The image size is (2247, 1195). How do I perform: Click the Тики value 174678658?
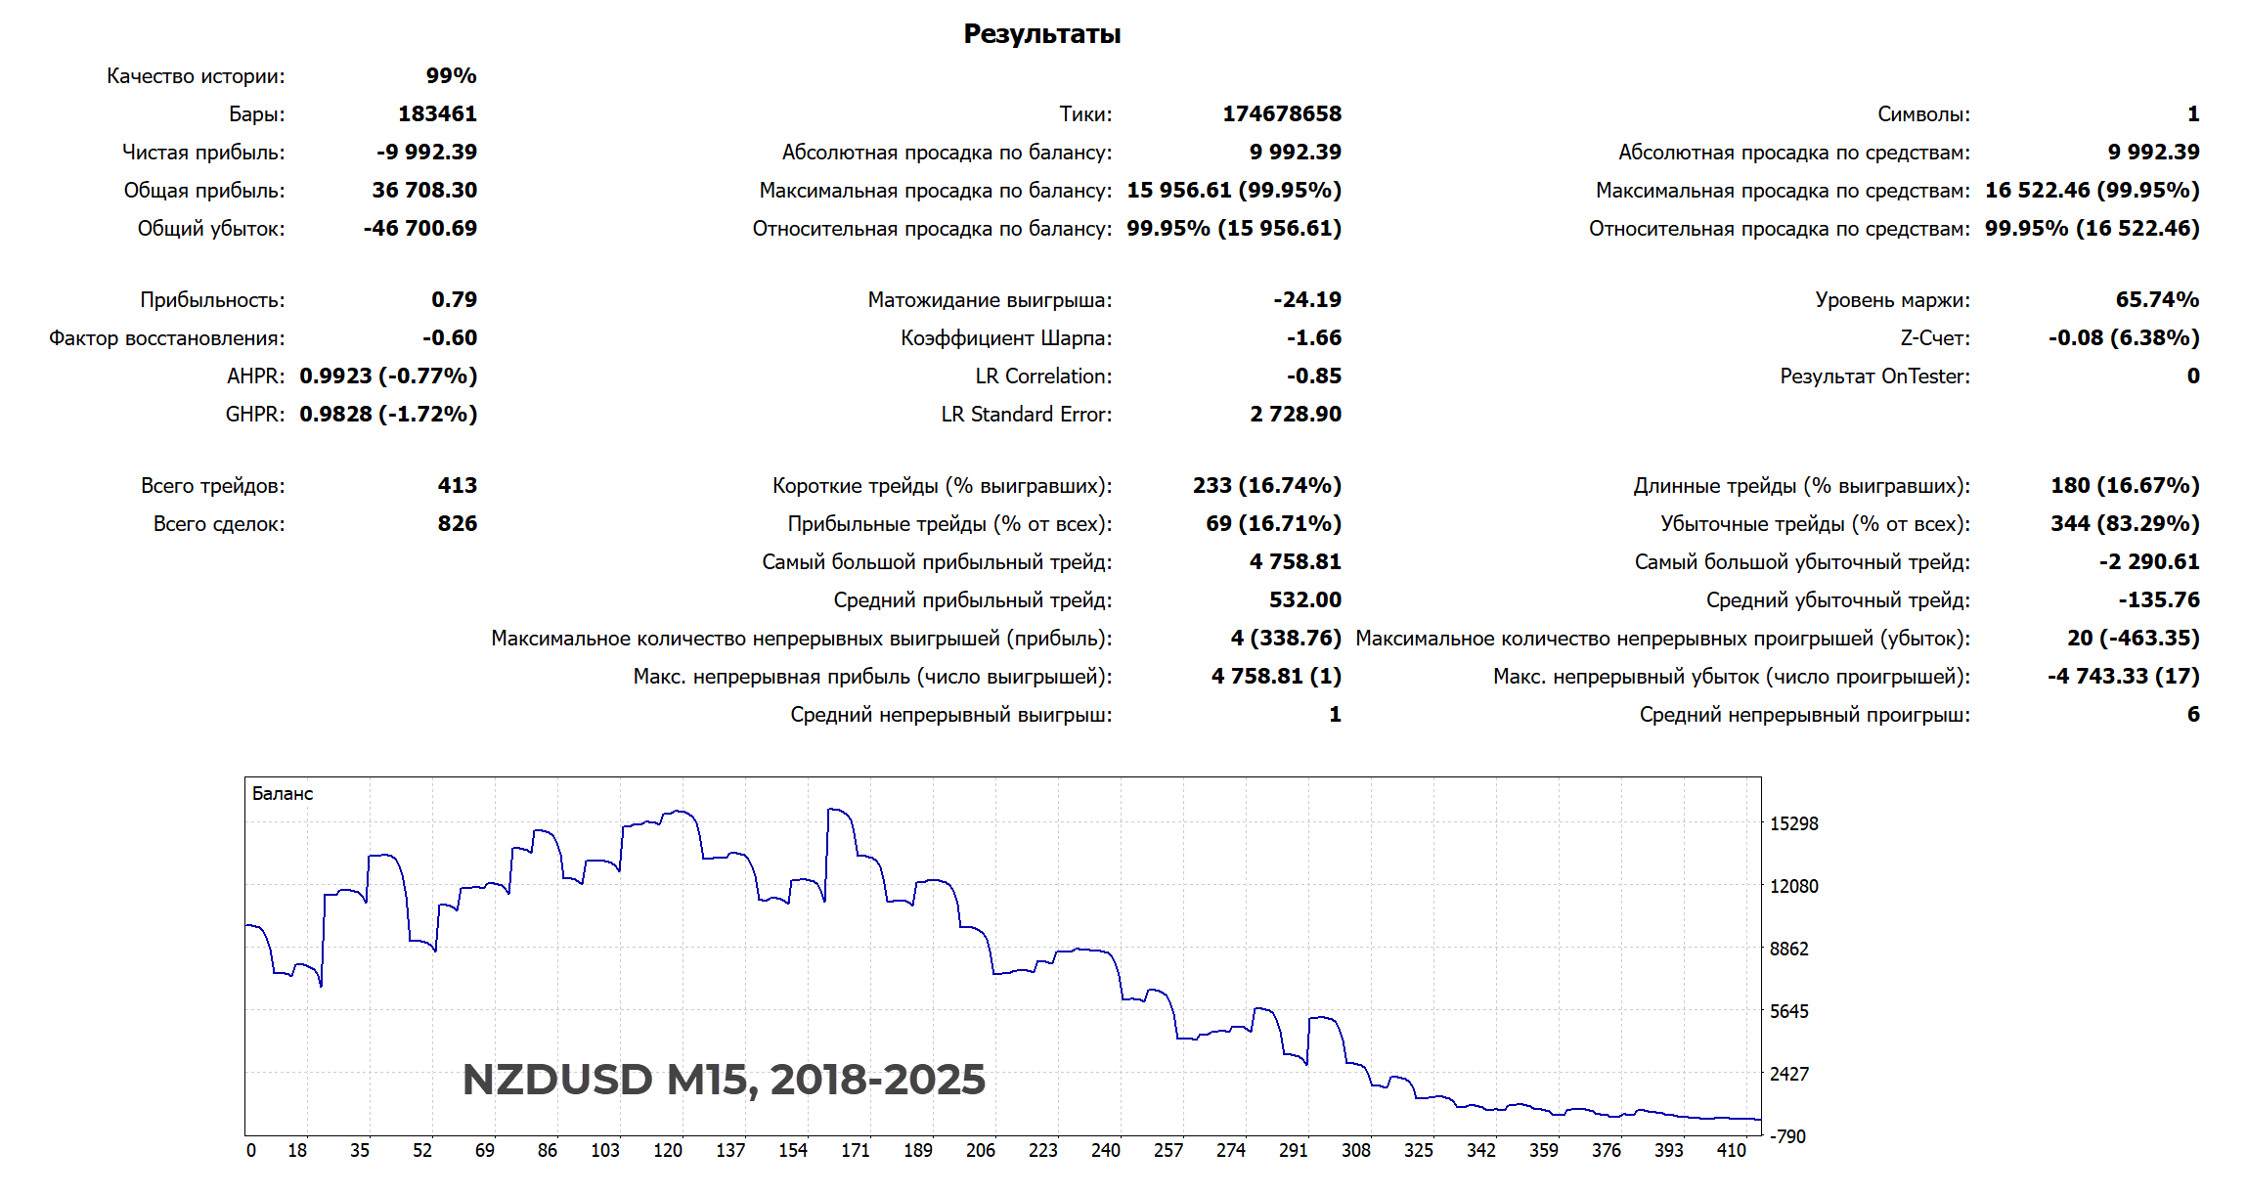(x=1281, y=114)
